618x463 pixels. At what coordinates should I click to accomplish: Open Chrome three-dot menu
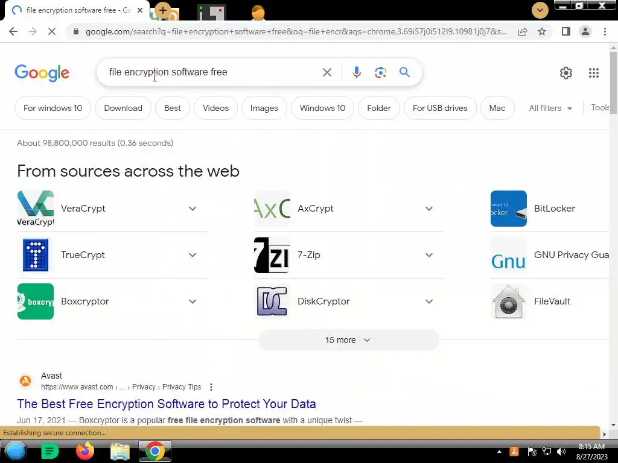point(605,31)
